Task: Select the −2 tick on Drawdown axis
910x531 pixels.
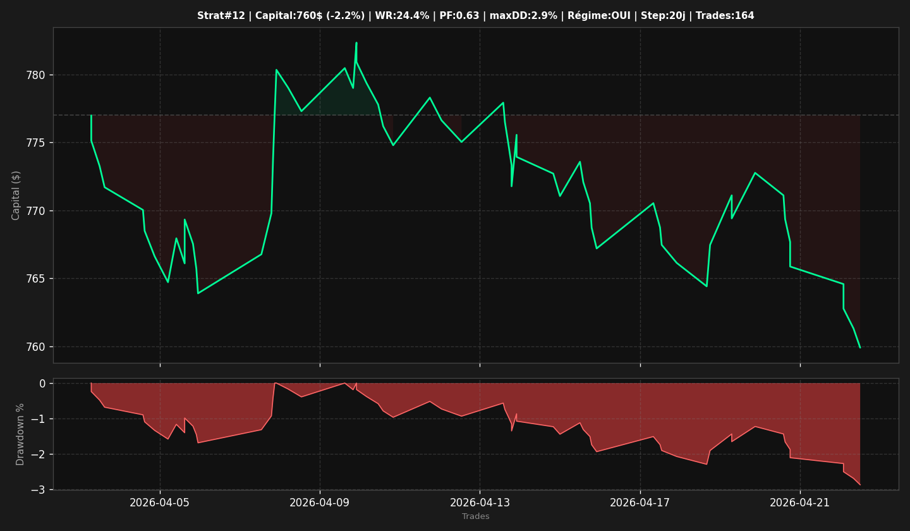Action: (x=39, y=455)
